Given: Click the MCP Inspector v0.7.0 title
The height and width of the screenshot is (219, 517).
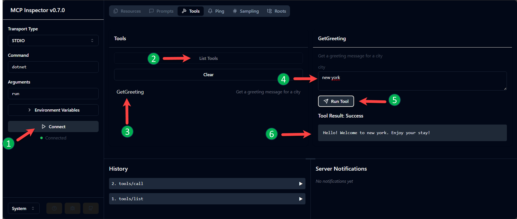Looking at the screenshot, I should tap(38, 10).
